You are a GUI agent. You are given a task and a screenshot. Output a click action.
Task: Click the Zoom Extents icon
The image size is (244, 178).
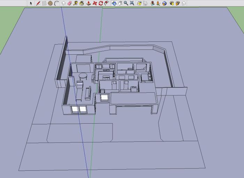[132, 3]
